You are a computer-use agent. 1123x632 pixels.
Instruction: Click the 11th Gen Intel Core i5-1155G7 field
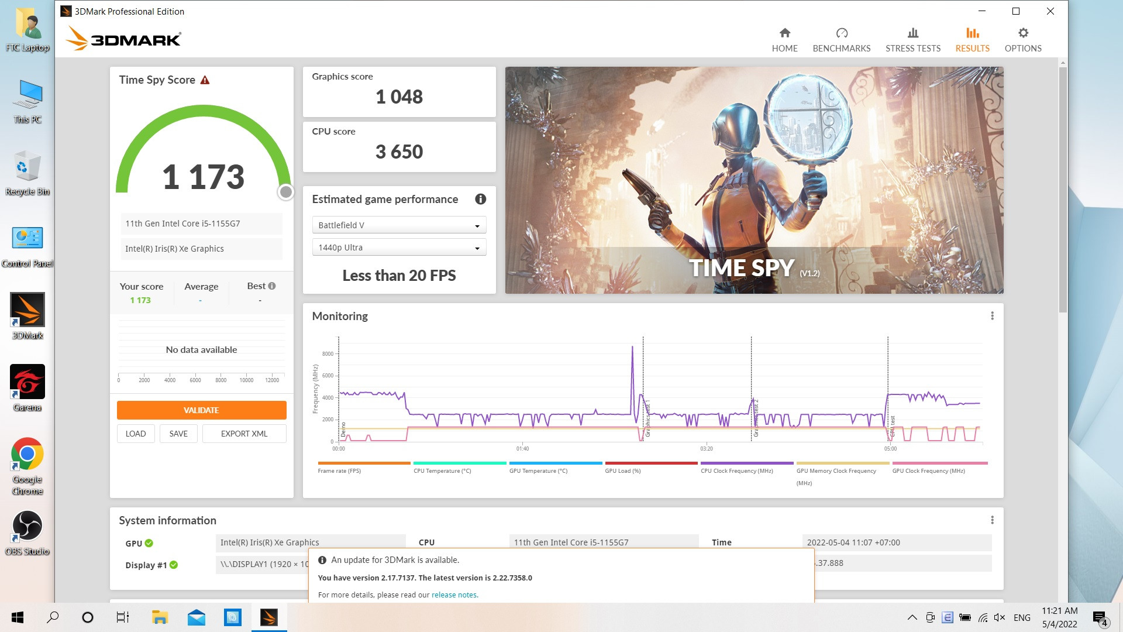[x=201, y=224]
